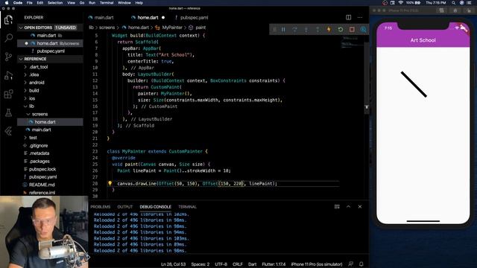
Task: Grab the debug toolbar handle
Action: point(274,30)
